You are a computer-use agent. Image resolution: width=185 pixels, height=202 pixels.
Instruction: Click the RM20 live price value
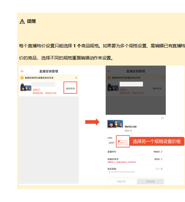pyautogui.click(x=157, y=152)
